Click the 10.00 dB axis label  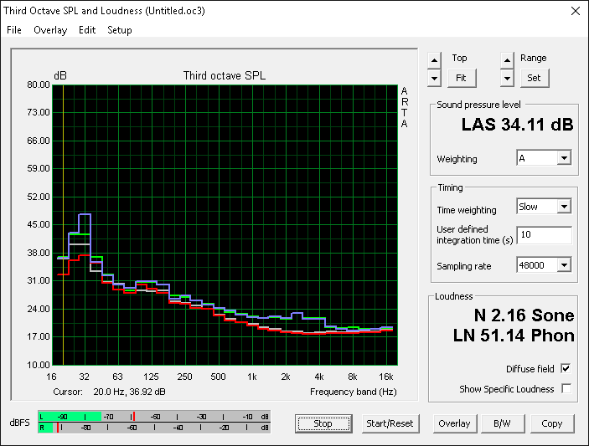(39, 365)
